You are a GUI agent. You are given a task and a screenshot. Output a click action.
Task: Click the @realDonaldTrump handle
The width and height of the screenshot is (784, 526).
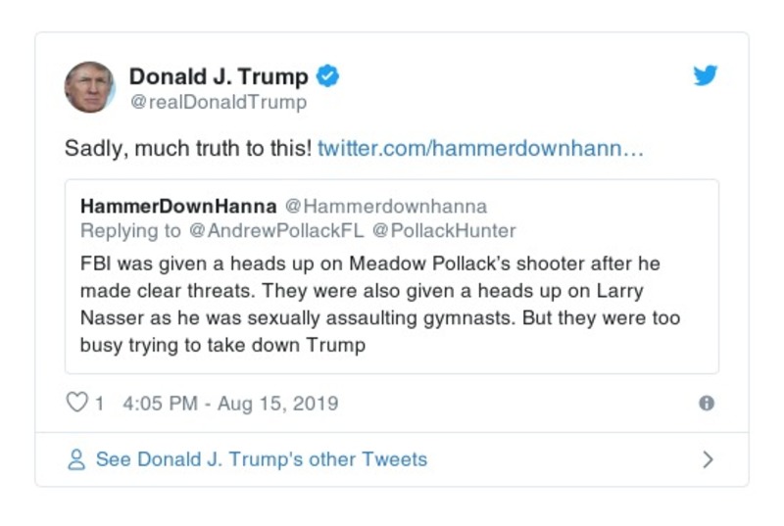pyautogui.click(x=218, y=102)
